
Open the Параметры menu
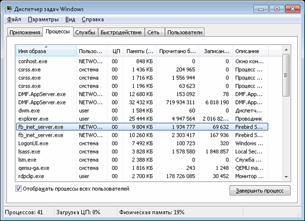(x=43, y=20)
